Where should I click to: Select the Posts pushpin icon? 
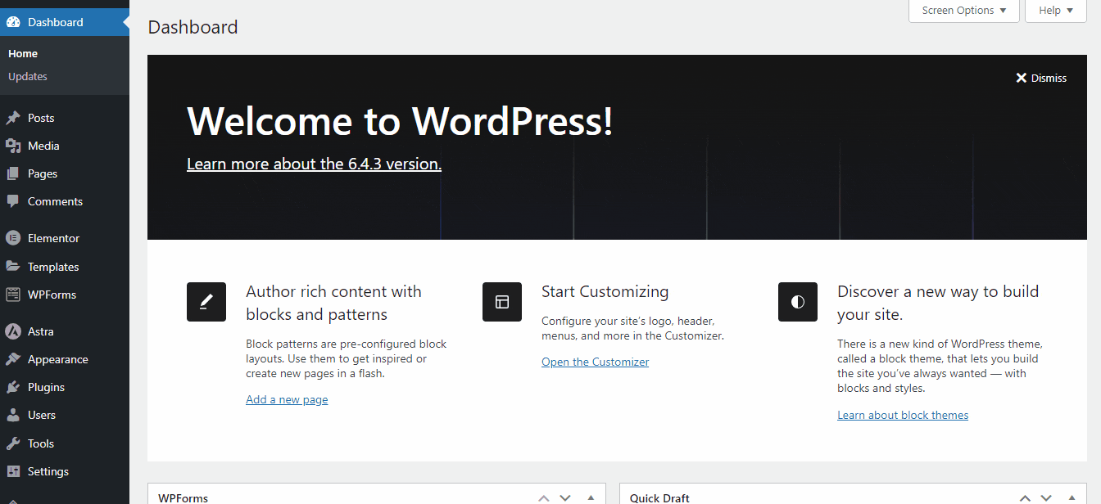15,117
